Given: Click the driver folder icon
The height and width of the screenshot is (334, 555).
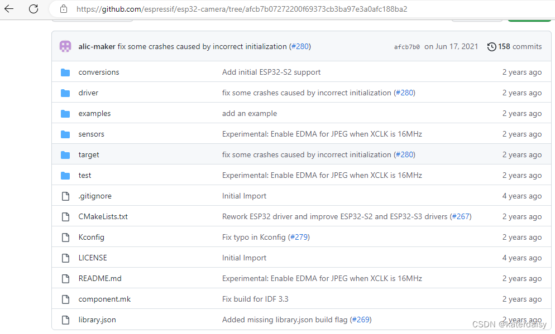Looking at the screenshot, I should [x=65, y=93].
